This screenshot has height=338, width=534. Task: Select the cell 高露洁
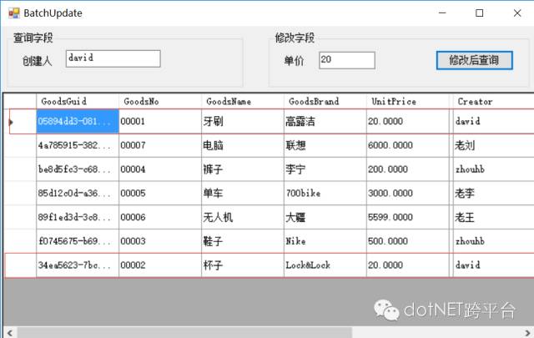coord(325,121)
